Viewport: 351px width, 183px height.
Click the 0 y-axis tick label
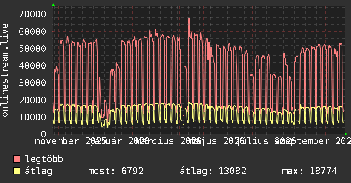click(x=43, y=134)
